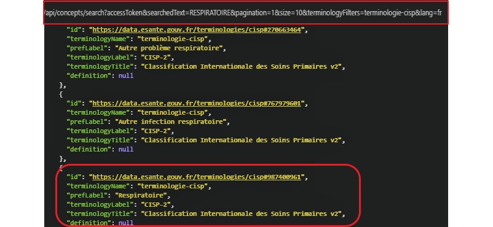Click the "id" key of cisp#270663464 entry
This screenshot has width=493, height=227.
pos(74,30)
